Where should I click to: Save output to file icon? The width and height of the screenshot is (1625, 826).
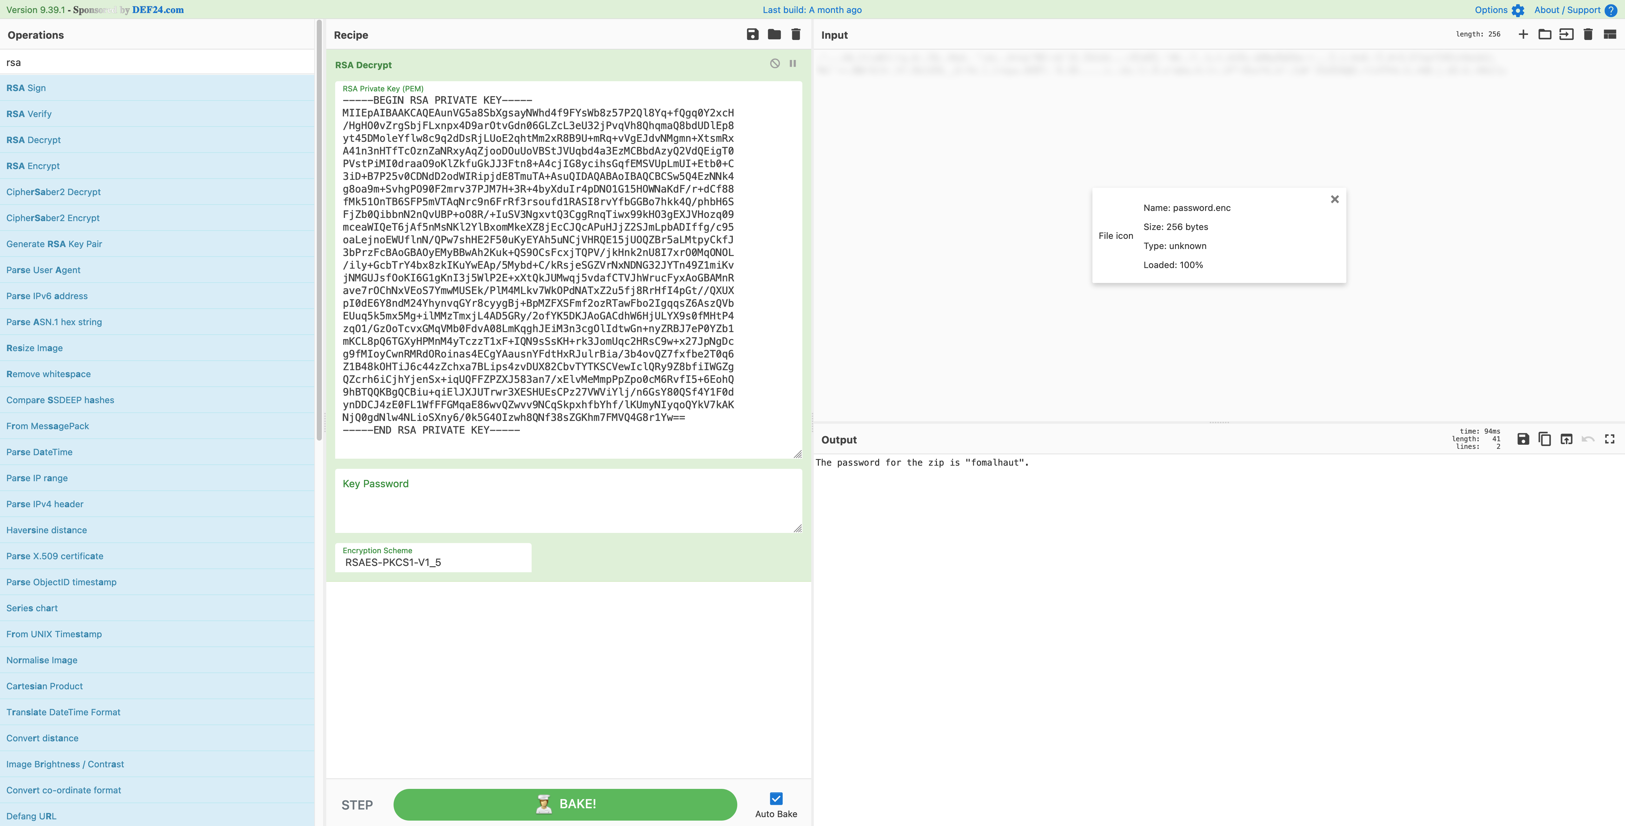(x=1523, y=439)
